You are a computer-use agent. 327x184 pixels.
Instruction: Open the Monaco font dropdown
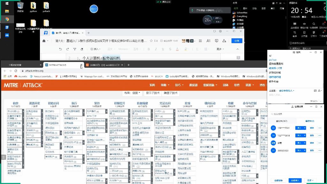[124, 49]
